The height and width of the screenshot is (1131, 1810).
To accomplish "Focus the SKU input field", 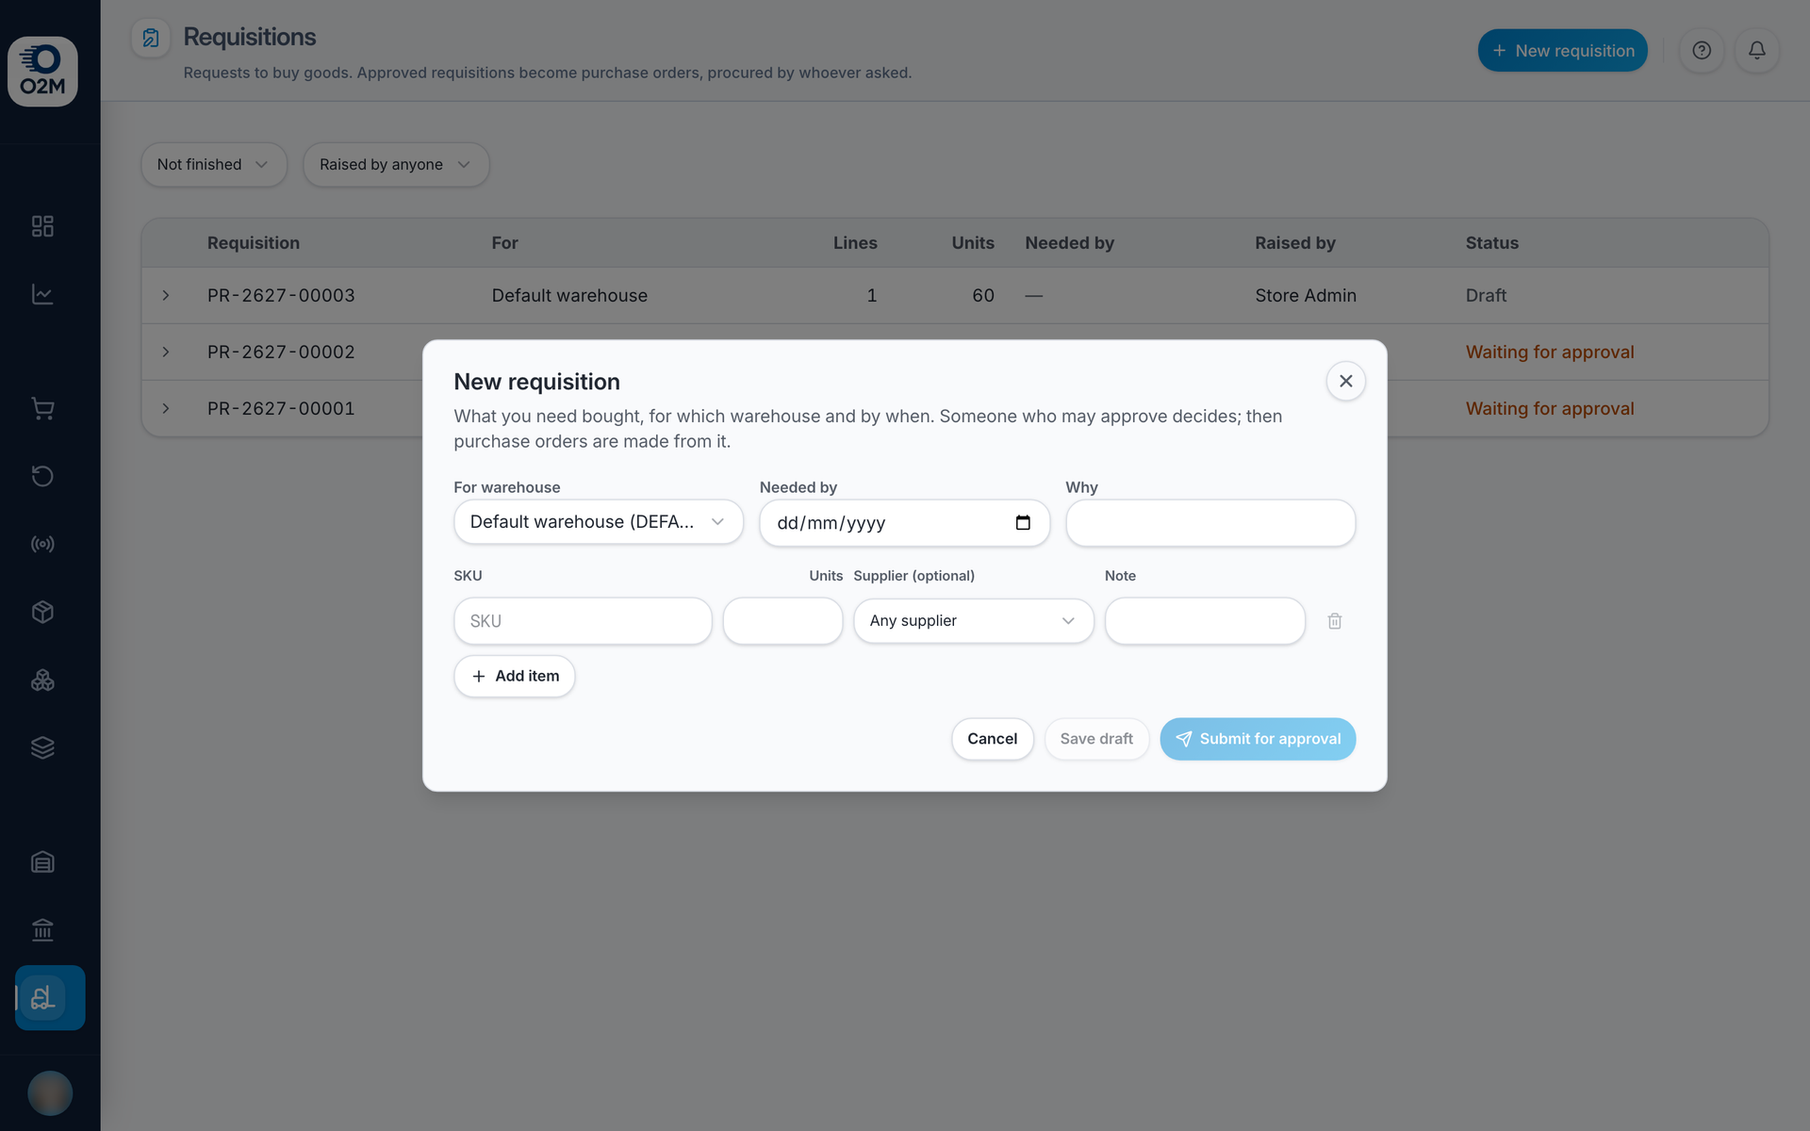I will point(583,621).
